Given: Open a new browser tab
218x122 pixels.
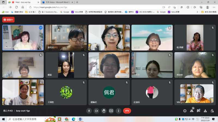Looking at the screenshot, I should pyautogui.click(x=77, y=2).
